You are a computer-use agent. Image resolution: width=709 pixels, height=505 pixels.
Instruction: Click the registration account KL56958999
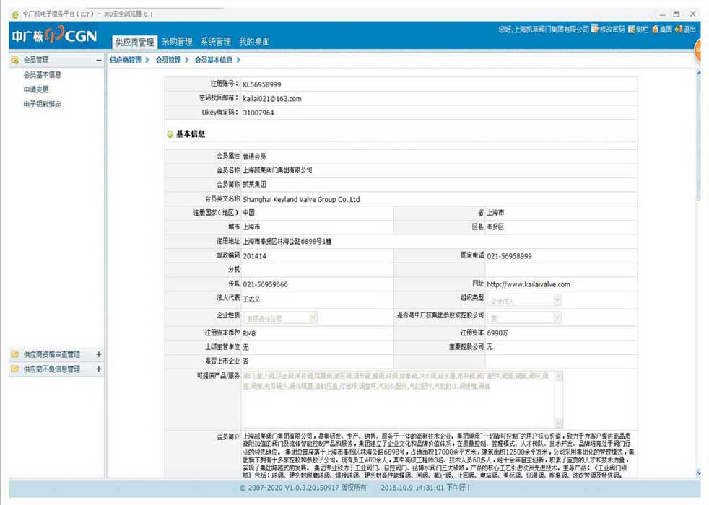[x=262, y=84]
